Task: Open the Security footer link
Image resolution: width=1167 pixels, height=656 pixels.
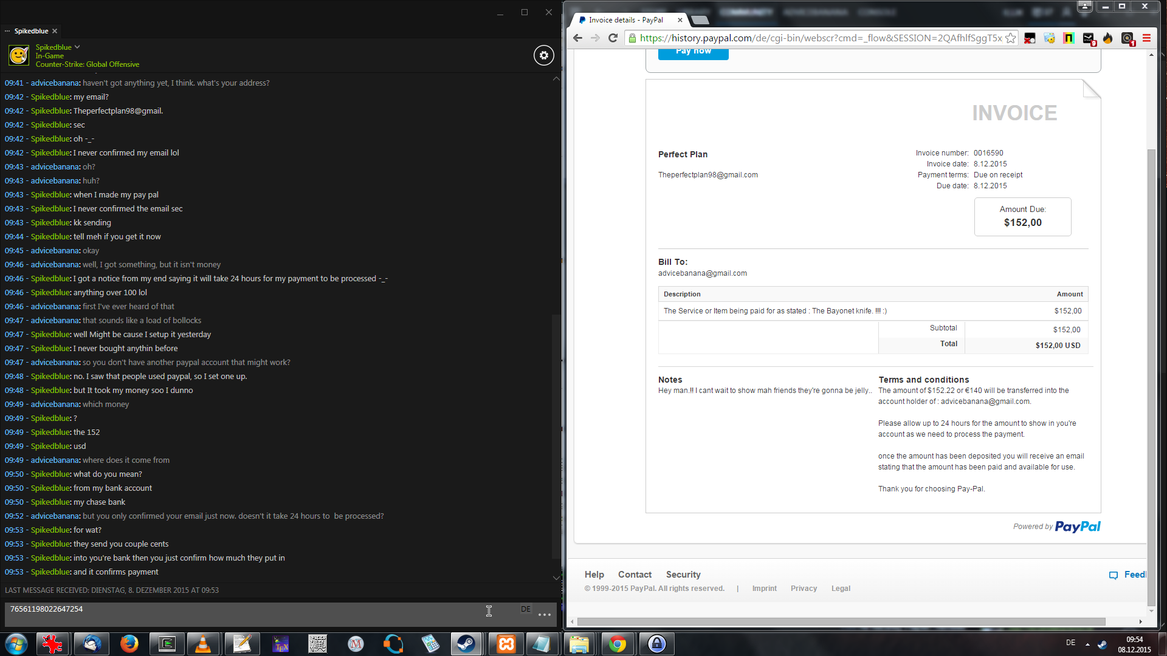Action: click(x=683, y=574)
